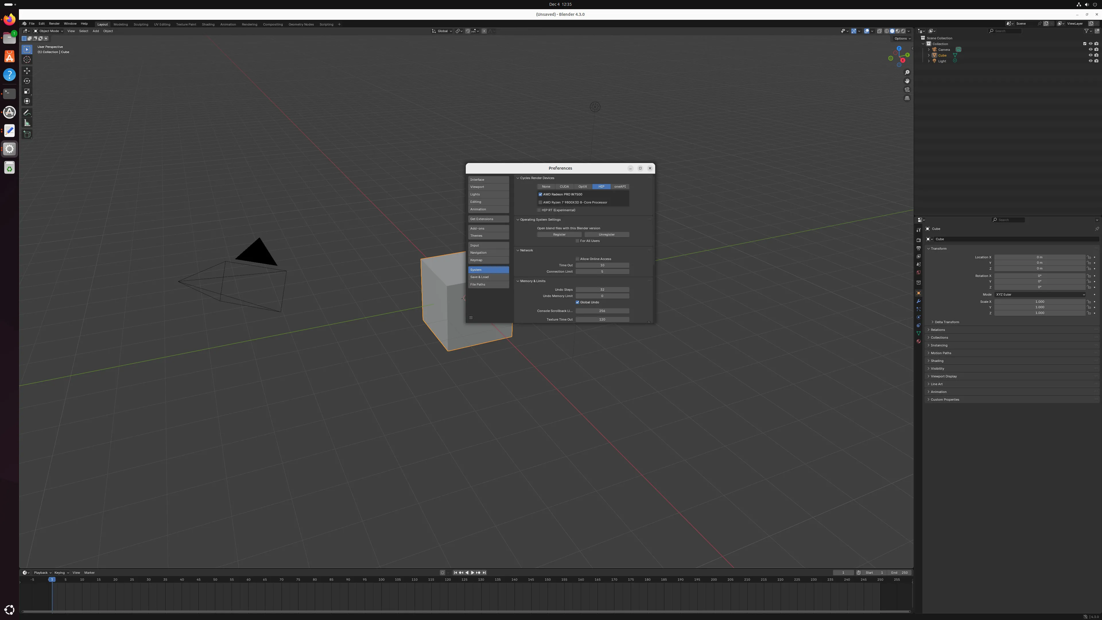Enable HIP RT (Experimental) checkbox
Viewport: 1102px width, 620px height.
click(x=539, y=210)
